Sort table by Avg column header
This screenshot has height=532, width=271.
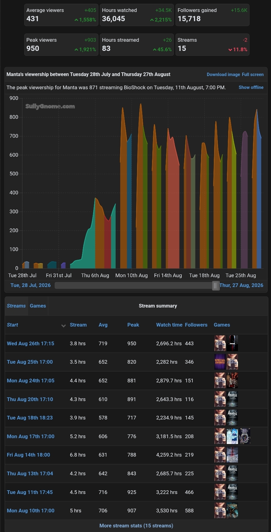point(103,325)
